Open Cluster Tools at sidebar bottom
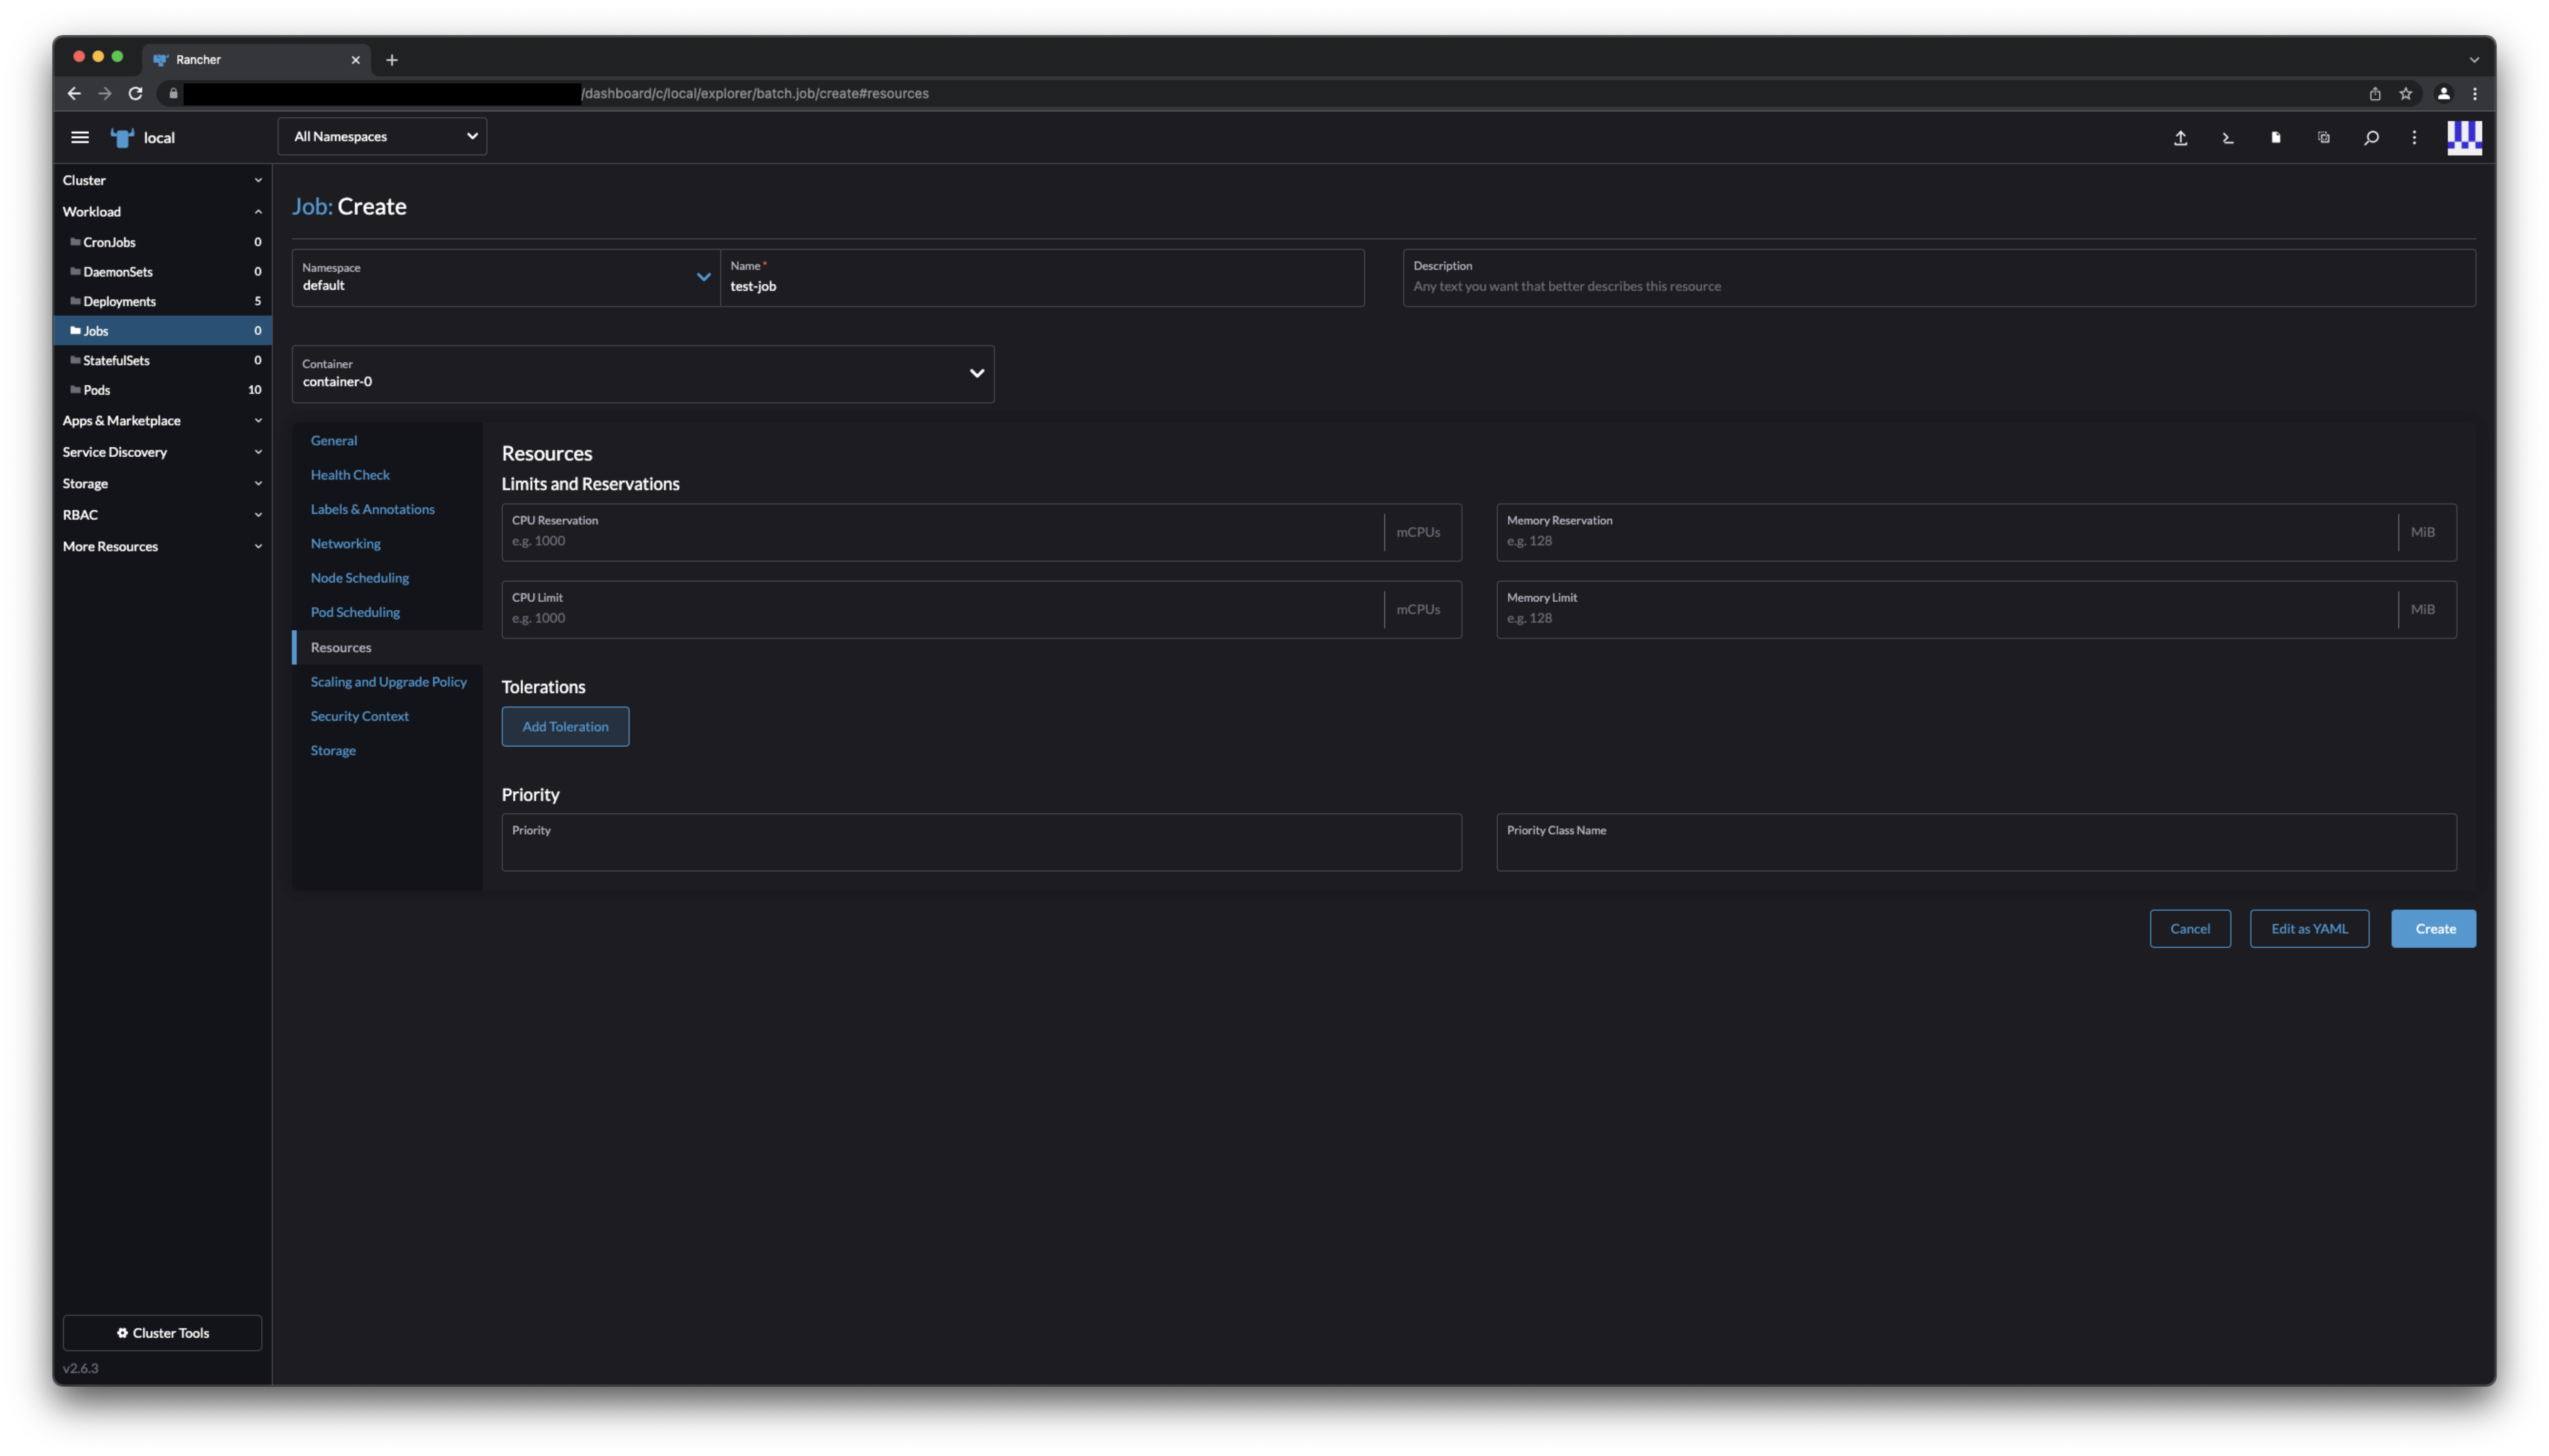Screen dimensions: 2549x1456 pyautogui.click(x=162, y=1332)
